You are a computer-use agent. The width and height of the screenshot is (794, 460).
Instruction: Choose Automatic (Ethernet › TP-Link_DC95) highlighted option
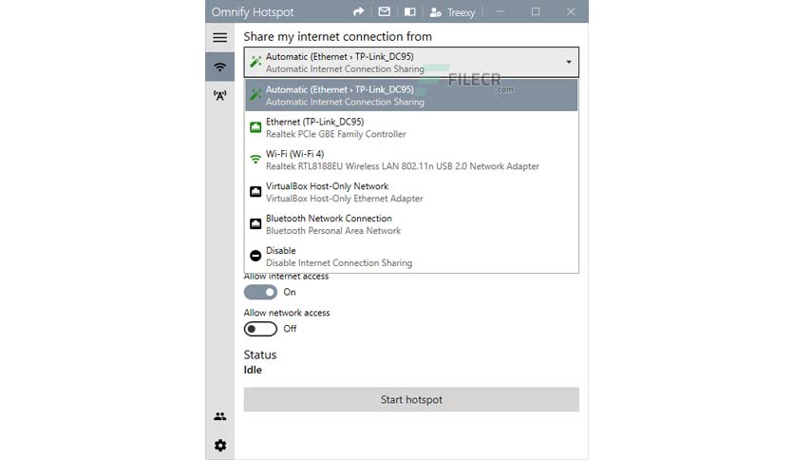click(x=411, y=95)
